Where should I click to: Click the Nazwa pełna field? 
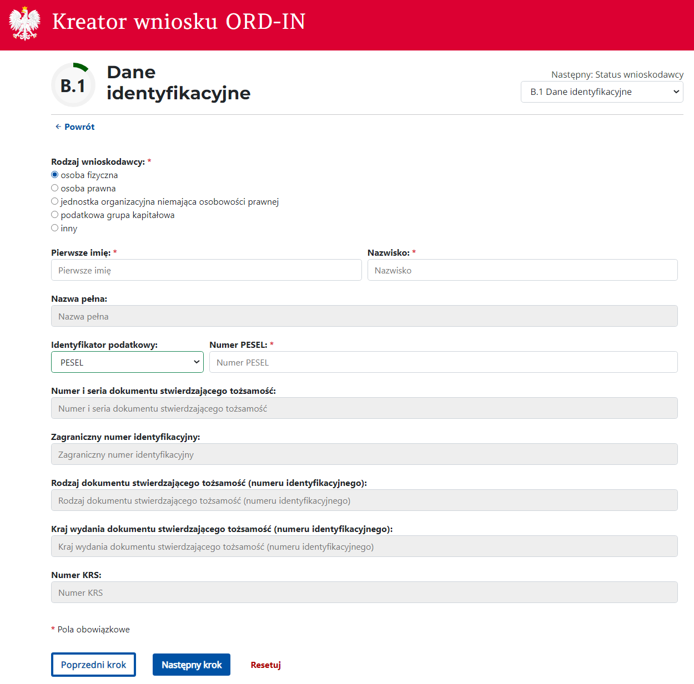click(364, 316)
